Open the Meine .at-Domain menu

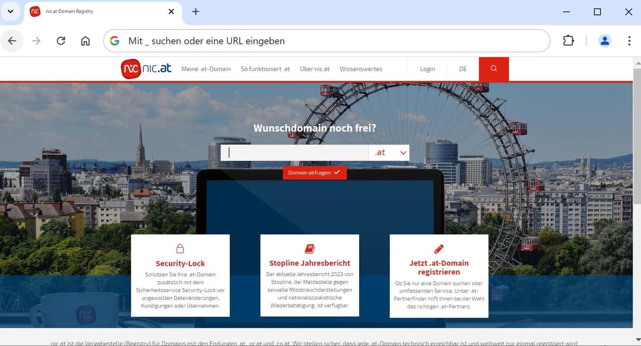(206, 69)
